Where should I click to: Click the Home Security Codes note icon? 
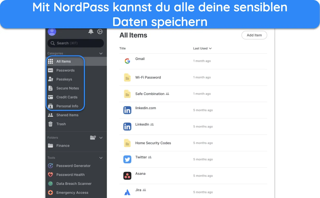pos(127,143)
